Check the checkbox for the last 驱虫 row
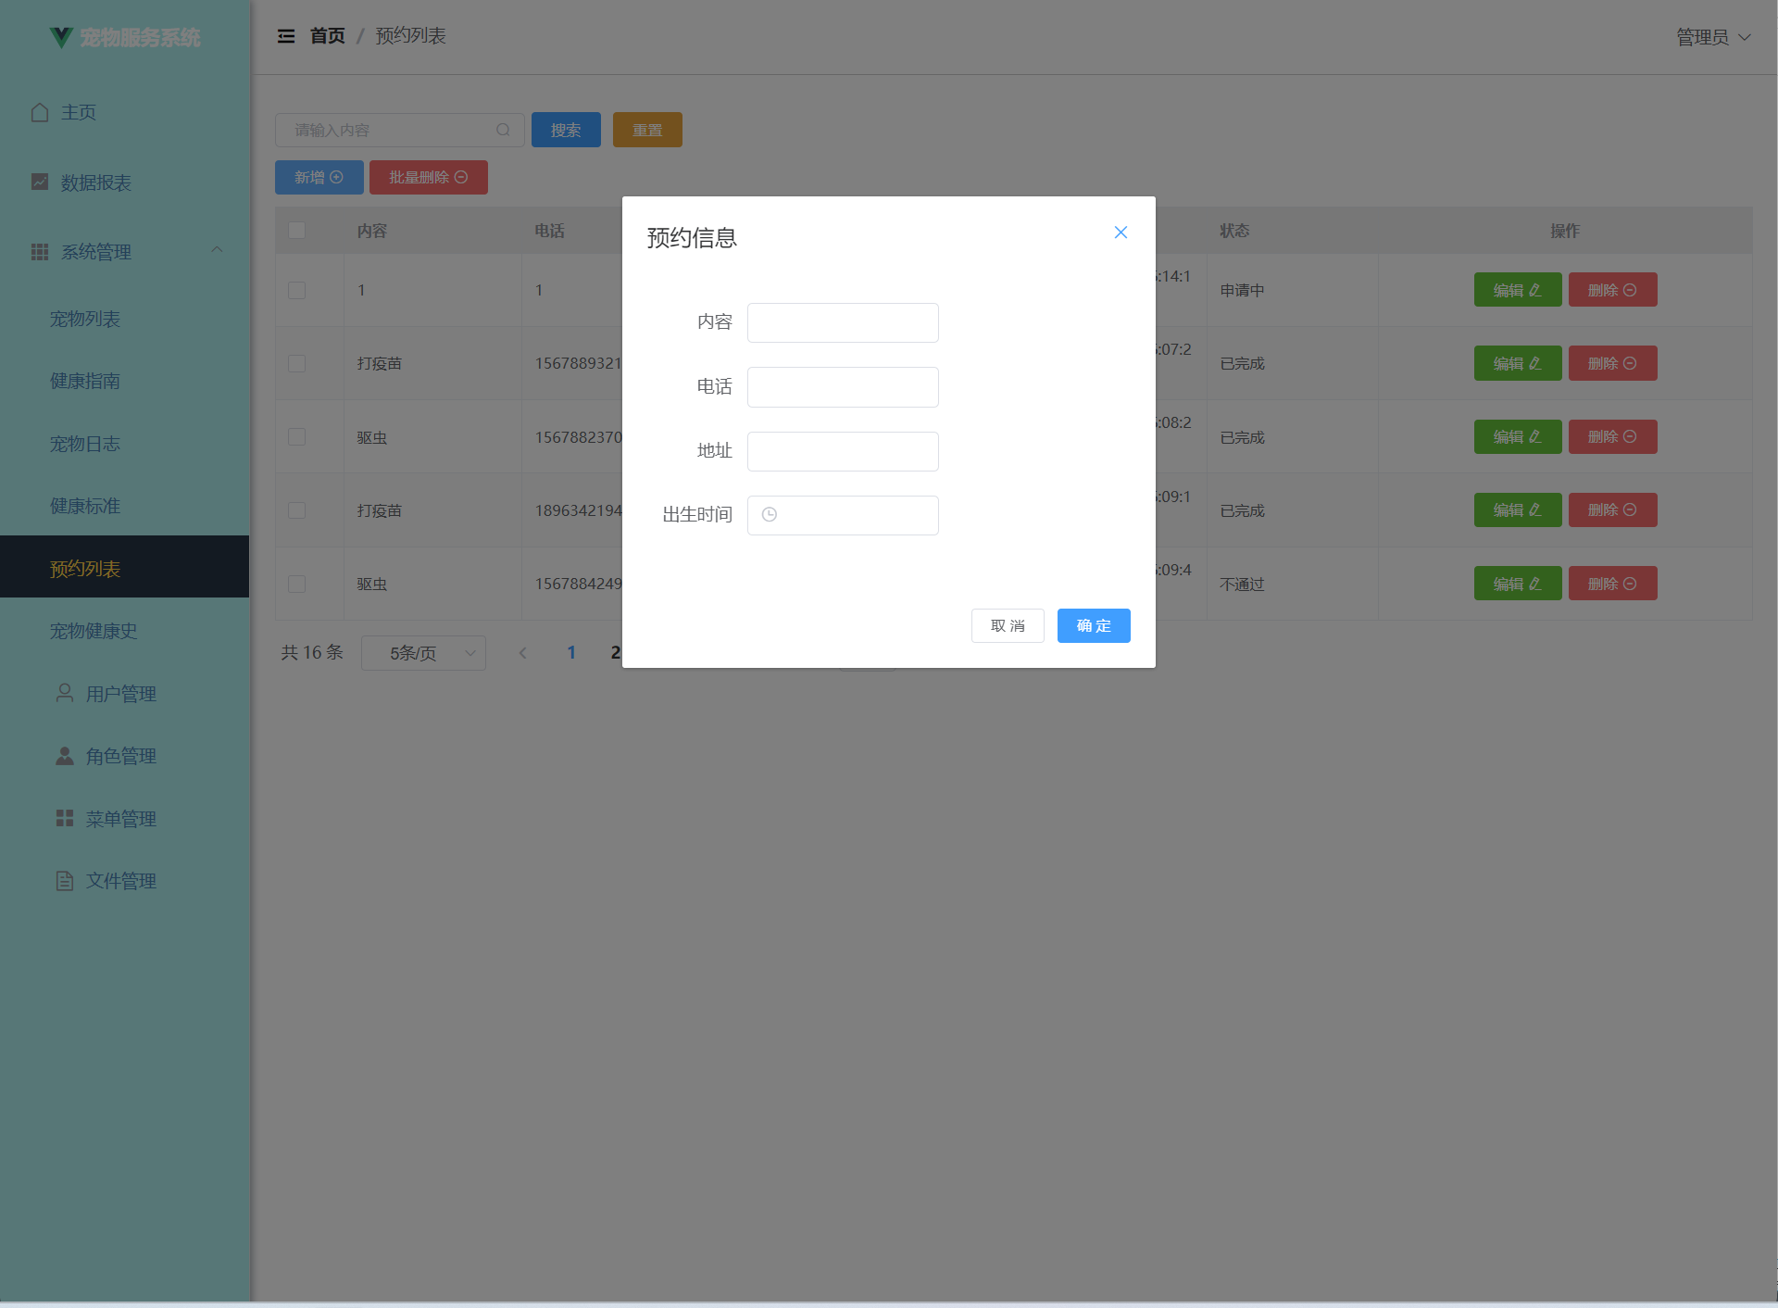 pyautogui.click(x=296, y=584)
